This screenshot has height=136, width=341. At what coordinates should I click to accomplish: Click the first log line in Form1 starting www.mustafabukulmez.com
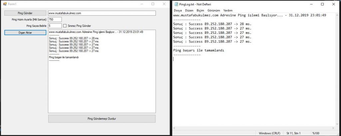pyautogui.click(x=96, y=32)
